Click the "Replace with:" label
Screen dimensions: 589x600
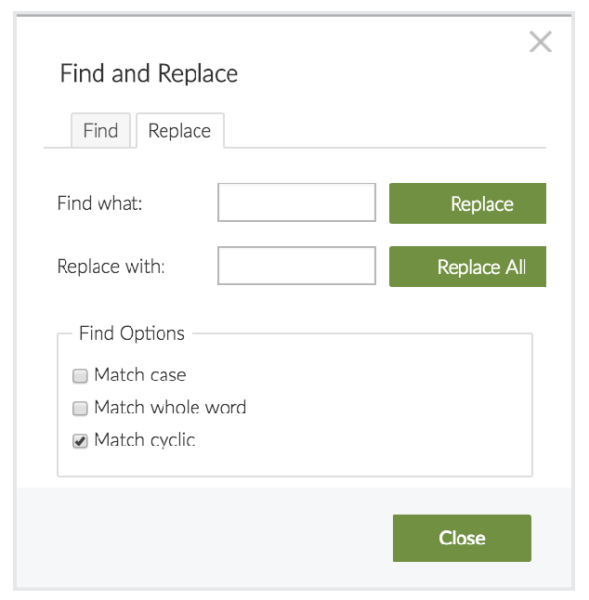pos(111,267)
